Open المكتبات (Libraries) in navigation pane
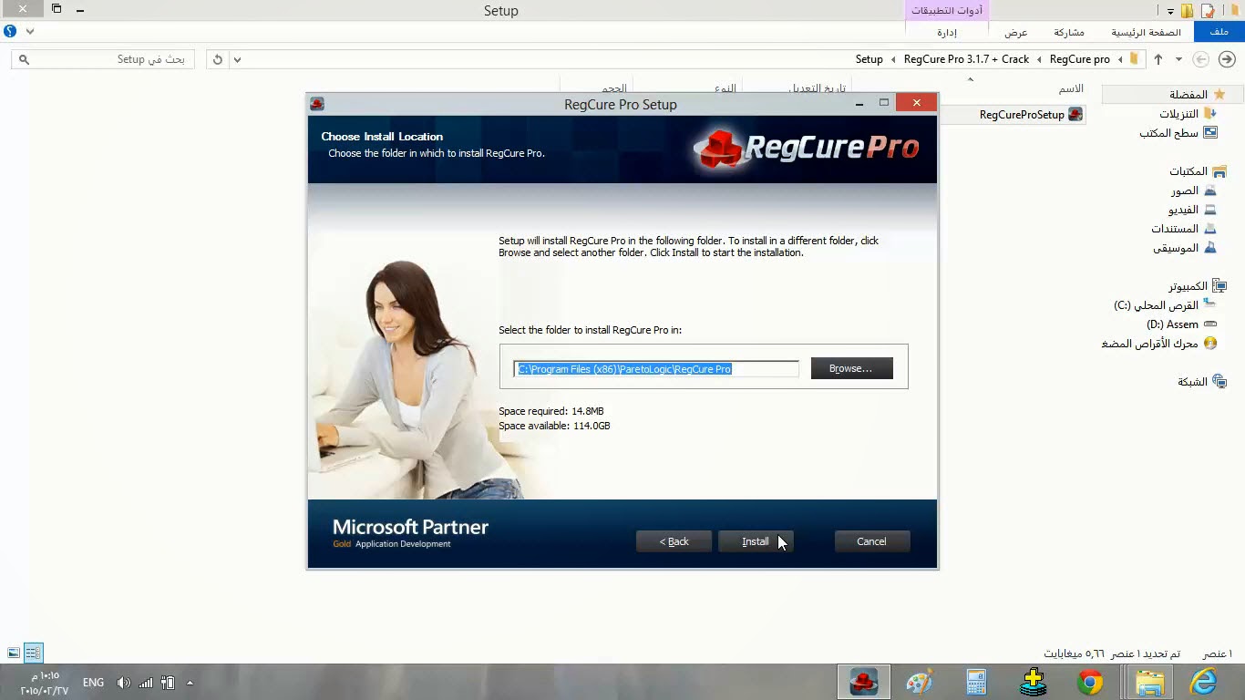The image size is (1245, 700). (x=1198, y=171)
